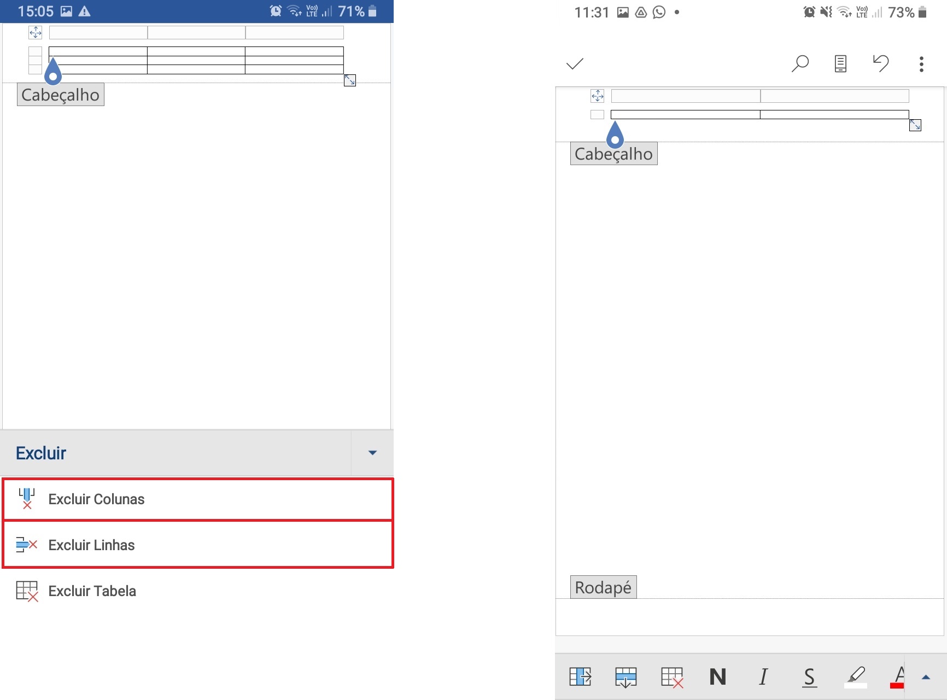Image resolution: width=947 pixels, height=700 pixels.
Task: Tap the insert column table icon
Action: tap(580, 676)
